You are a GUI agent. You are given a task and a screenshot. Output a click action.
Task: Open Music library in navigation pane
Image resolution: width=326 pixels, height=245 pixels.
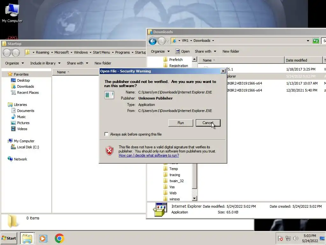pyautogui.click(x=18, y=117)
